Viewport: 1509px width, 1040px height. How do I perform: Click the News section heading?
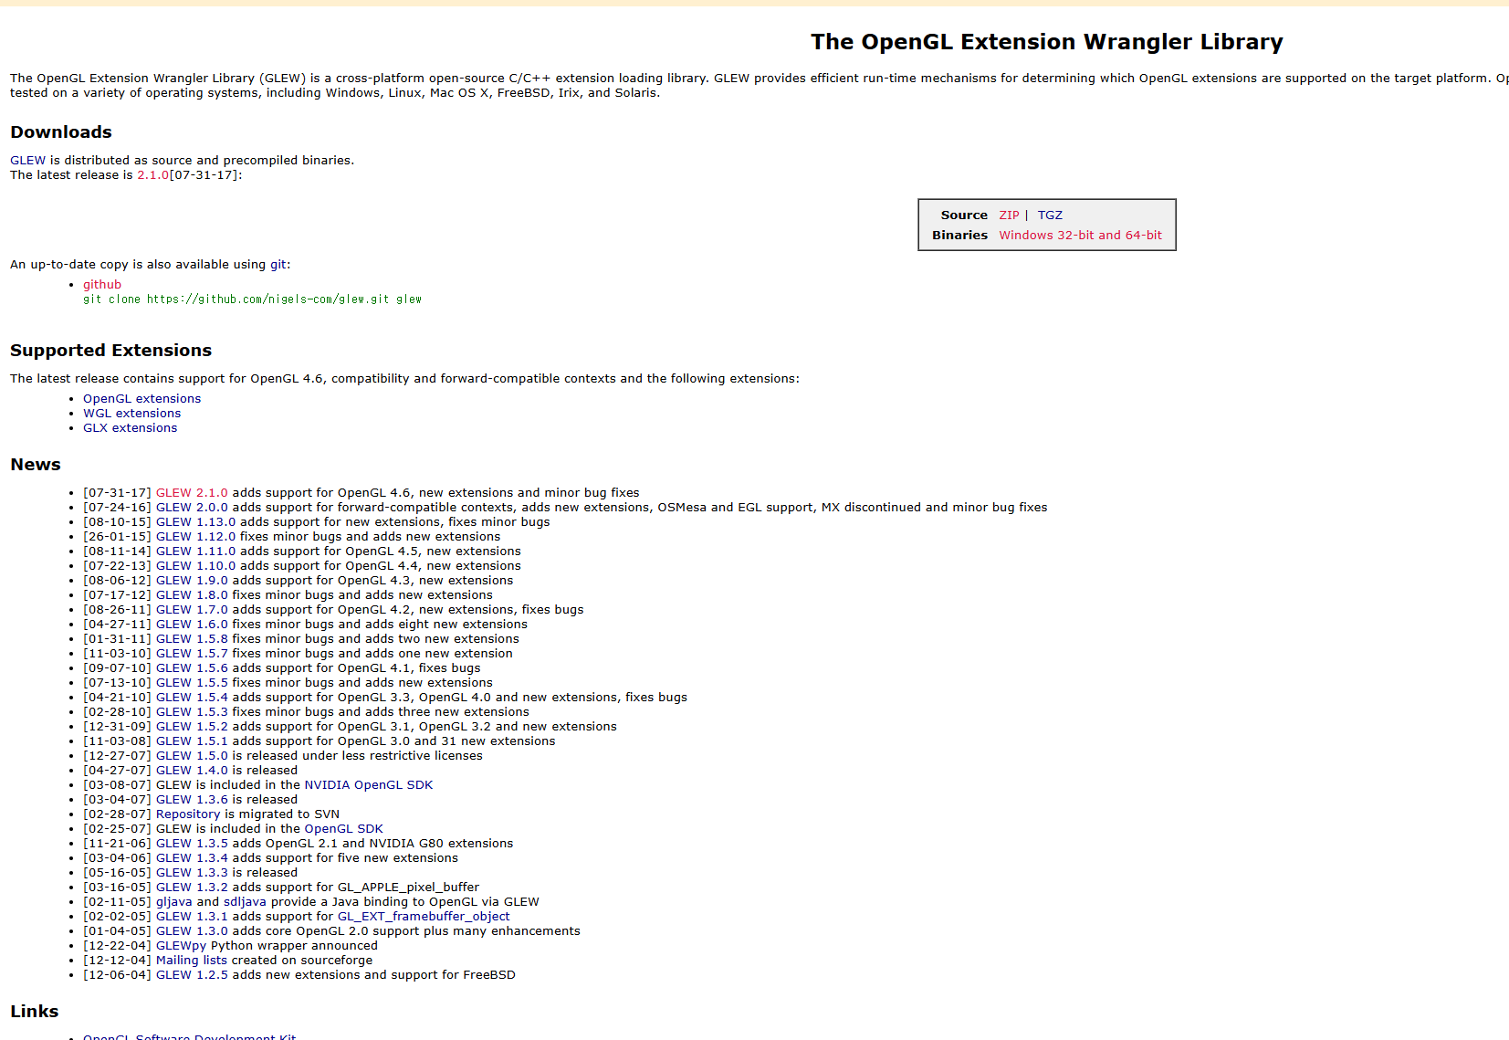[x=36, y=465]
